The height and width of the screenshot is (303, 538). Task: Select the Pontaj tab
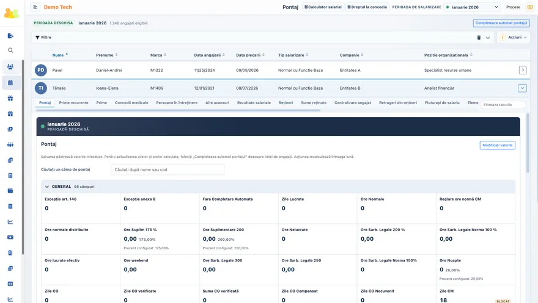(45, 102)
